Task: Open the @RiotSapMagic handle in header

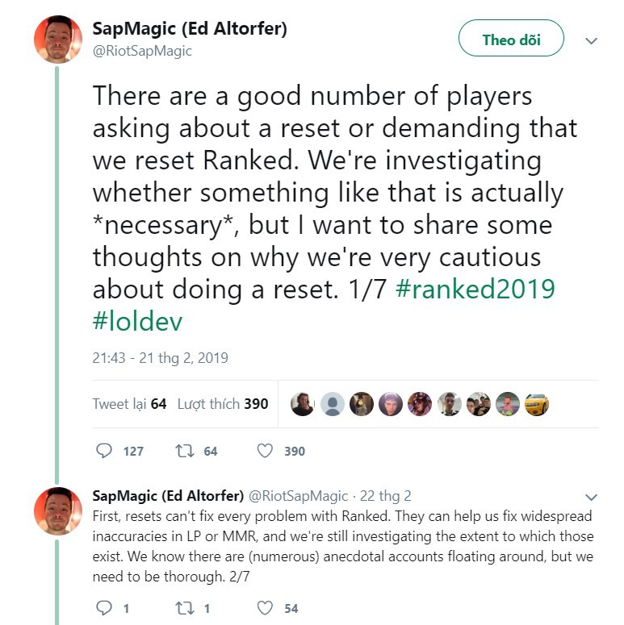Action: tap(142, 51)
